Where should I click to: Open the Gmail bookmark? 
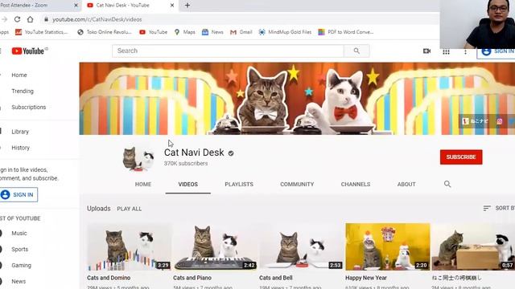[241, 32]
